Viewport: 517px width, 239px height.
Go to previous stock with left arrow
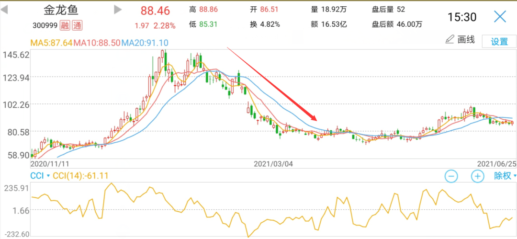click(x=4, y=10)
